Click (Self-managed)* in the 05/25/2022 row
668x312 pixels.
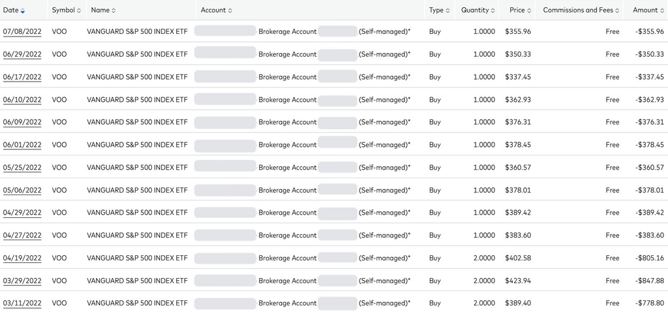coord(385,168)
